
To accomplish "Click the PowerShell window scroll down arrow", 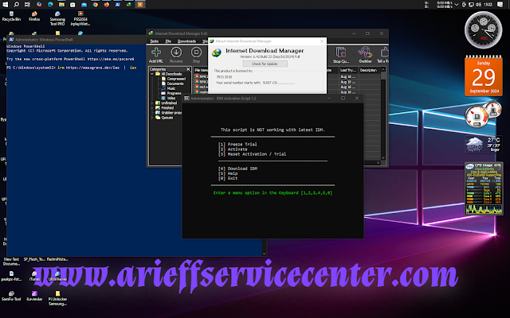I will (x=264, y=254).
